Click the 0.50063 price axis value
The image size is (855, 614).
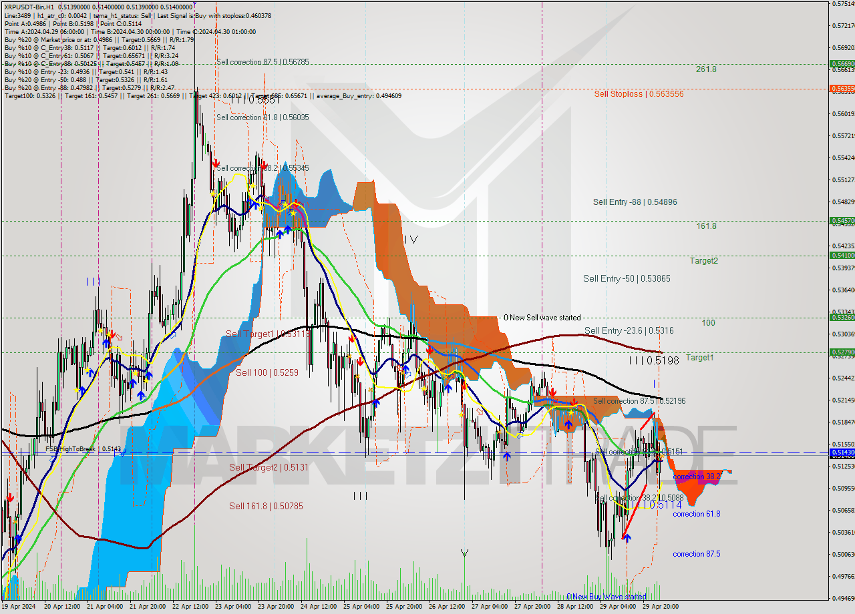click(844, 554)
